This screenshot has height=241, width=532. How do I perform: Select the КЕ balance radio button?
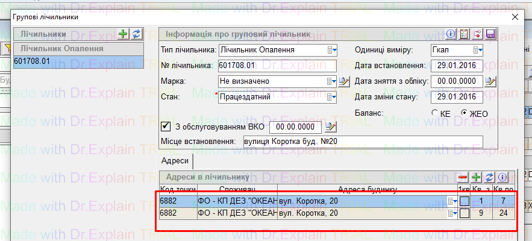(435, 113)
